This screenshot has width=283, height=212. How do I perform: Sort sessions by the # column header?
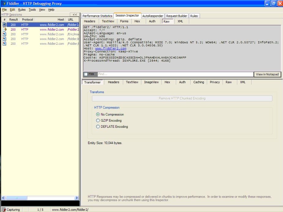click(5, 20)
